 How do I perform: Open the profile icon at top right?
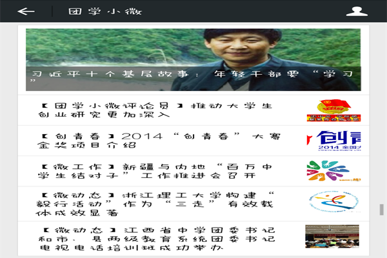click(372, 12)
